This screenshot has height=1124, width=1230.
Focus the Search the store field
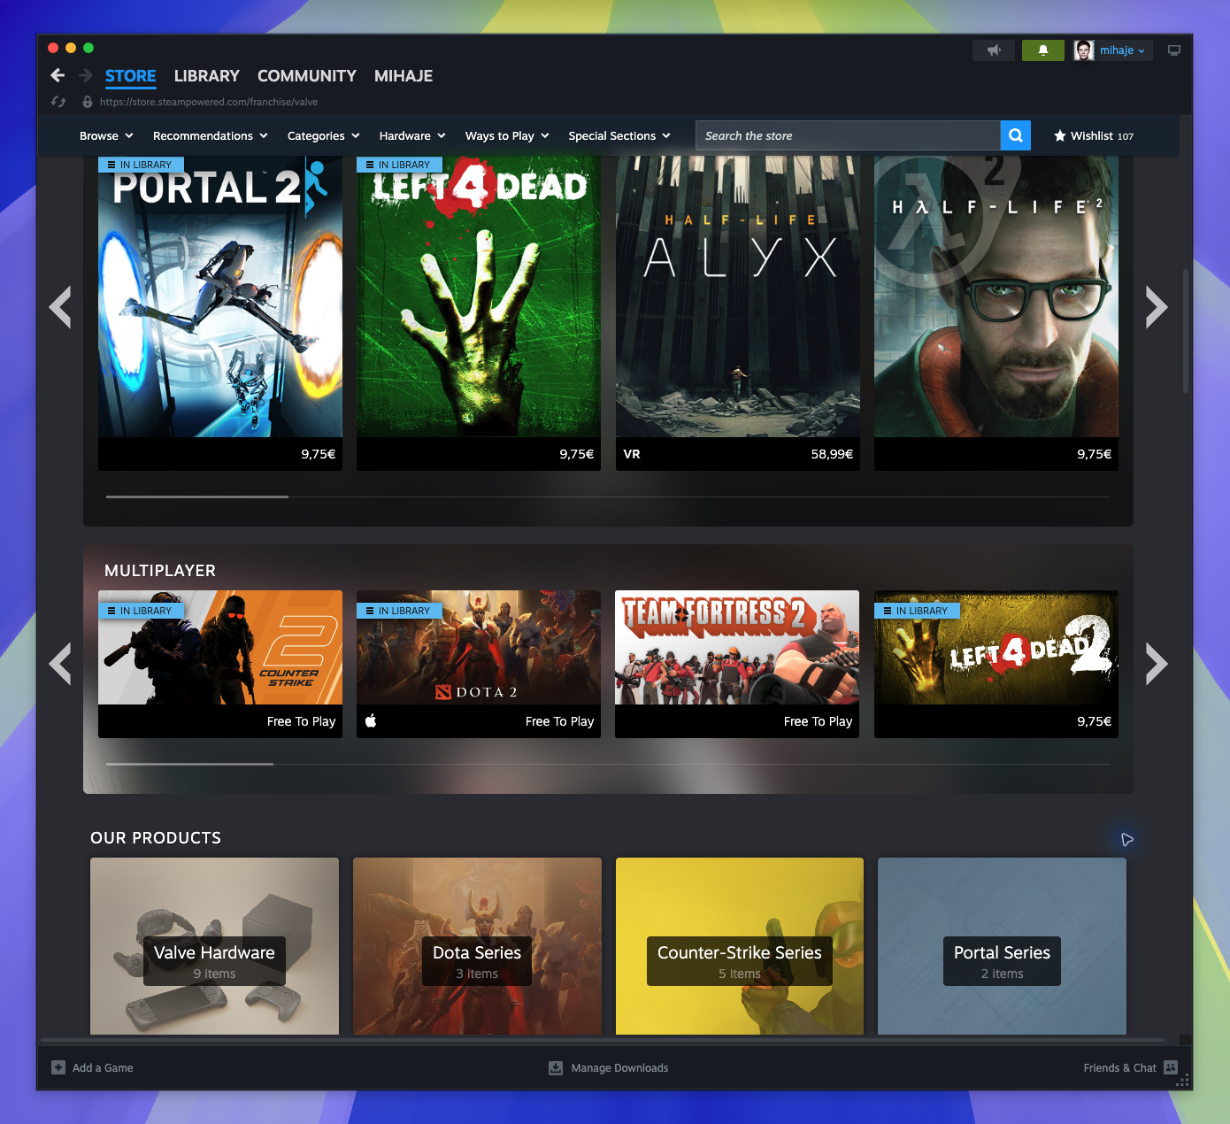(848, 135)
